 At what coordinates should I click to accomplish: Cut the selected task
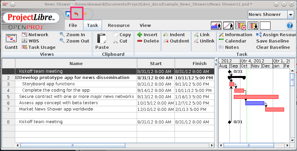121,41
